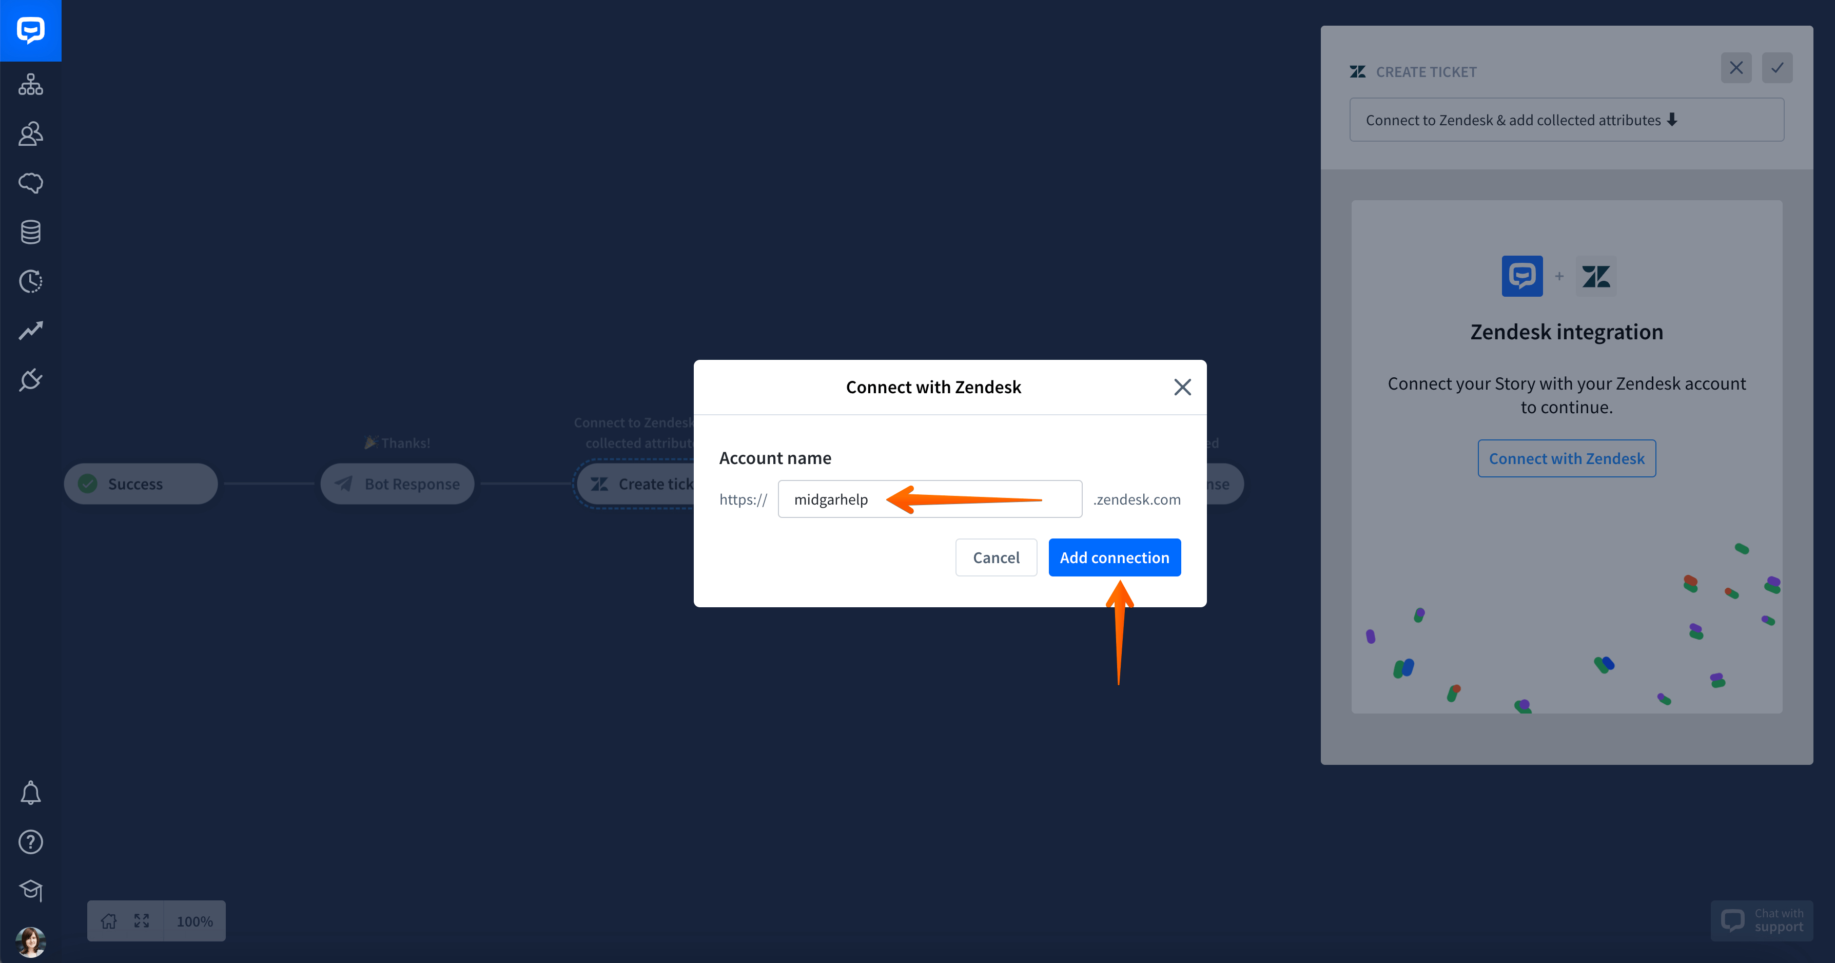The height and width of the screenshot is (963, 1835).
Task: Click the 'CREATE TICKET' panel title
Action: (x=1426, y=72)
